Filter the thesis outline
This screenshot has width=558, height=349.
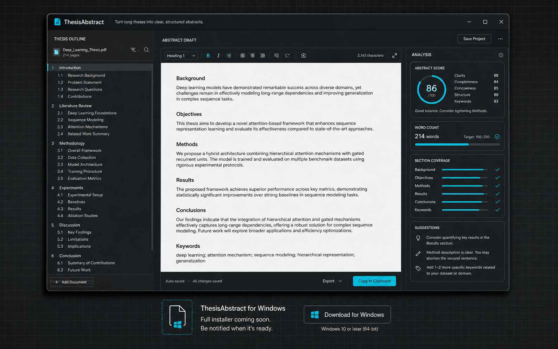pos(133,50)
